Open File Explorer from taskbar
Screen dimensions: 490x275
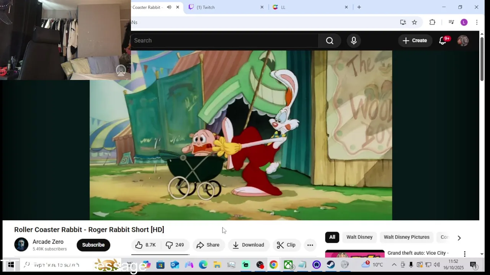tap(217, 265)
